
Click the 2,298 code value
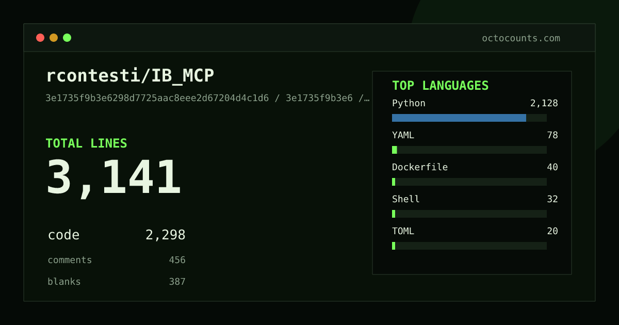point(166,235)
